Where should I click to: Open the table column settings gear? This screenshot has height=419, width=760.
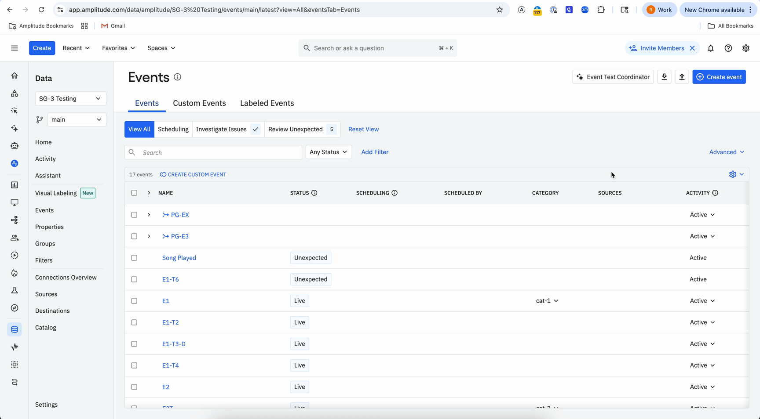[733, 174]
